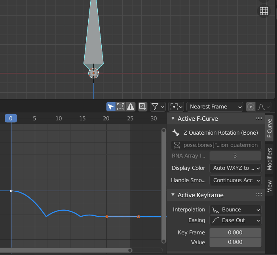Click the RNA Array Index field
This screenshot has height=255, width=277.
click(235, 156)
